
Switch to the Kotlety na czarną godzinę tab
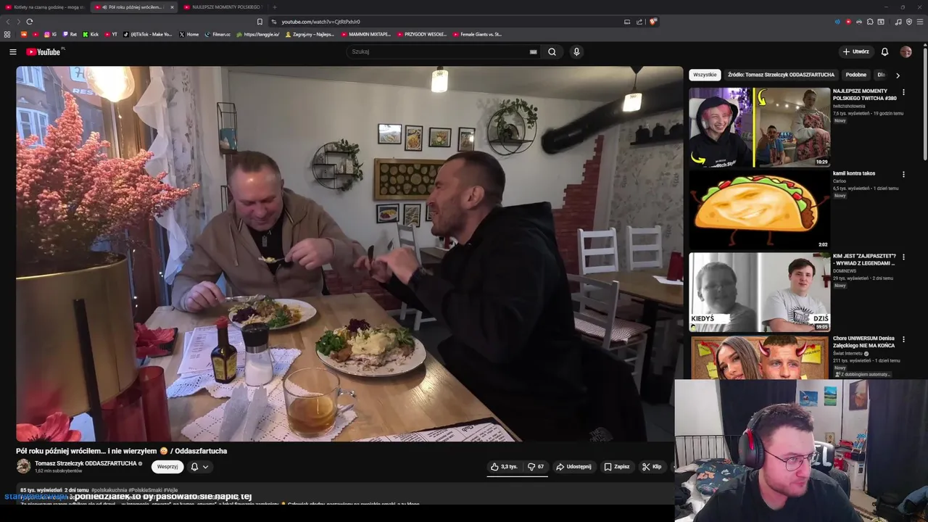44,7
